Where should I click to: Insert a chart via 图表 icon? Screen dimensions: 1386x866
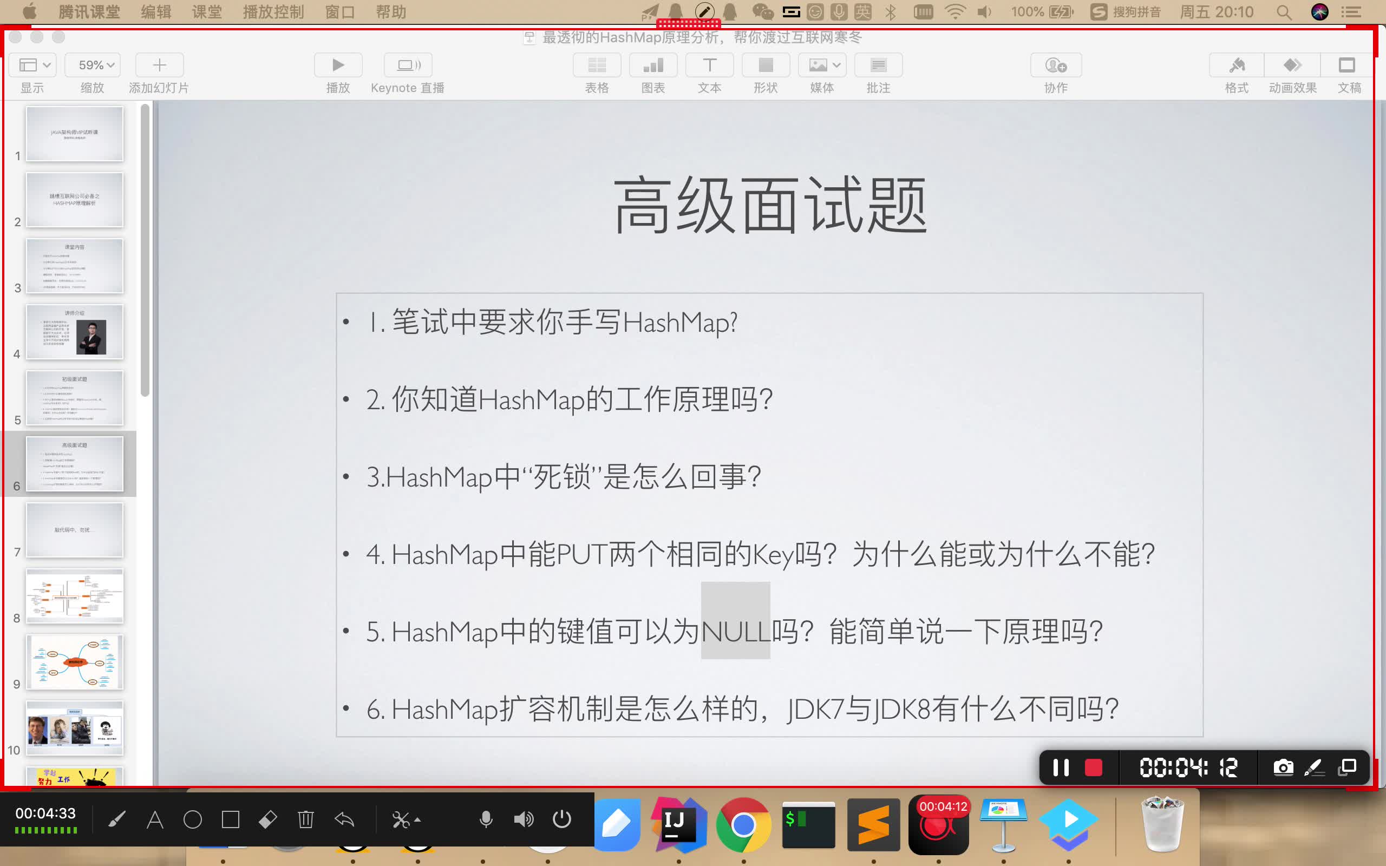click(x=653, y=65)
